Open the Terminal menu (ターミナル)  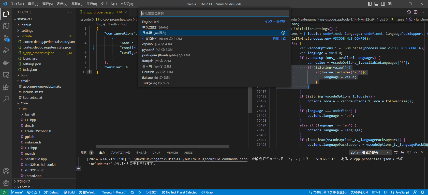click(109, 4)
